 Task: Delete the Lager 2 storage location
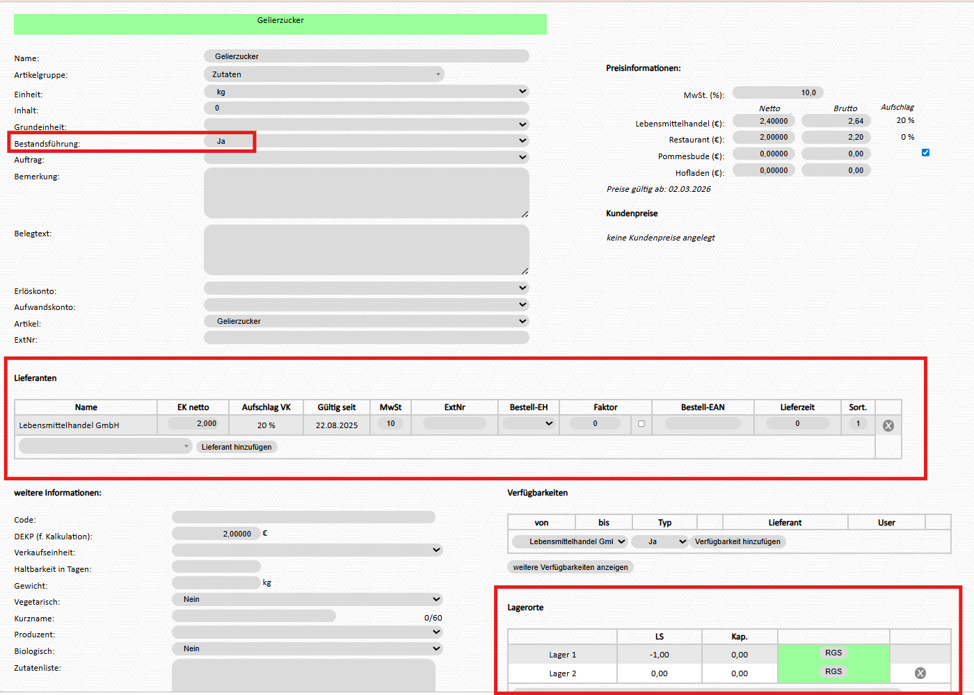920,673
